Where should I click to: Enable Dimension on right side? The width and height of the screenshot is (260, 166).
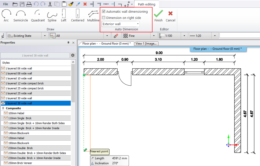point(104,18)
